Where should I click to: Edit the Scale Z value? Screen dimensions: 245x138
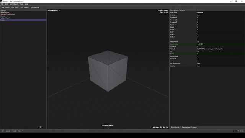(221, 37)
